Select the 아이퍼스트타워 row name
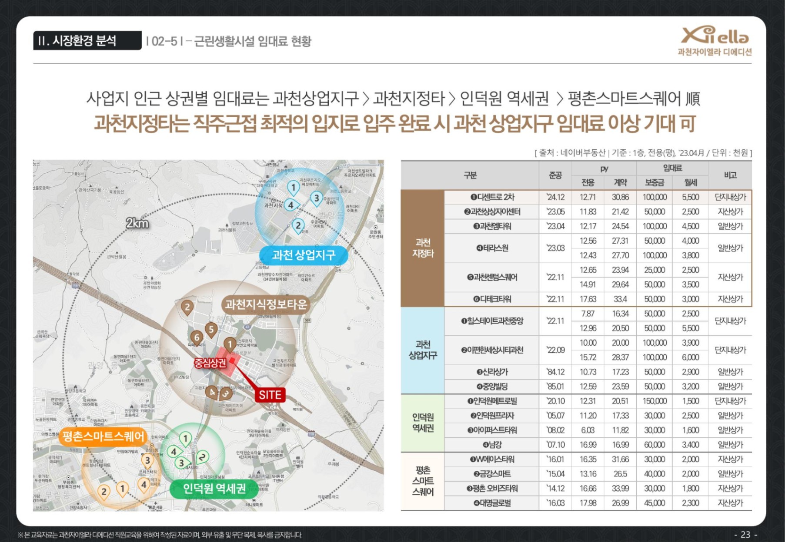785x542 pixels. (492, 430)
